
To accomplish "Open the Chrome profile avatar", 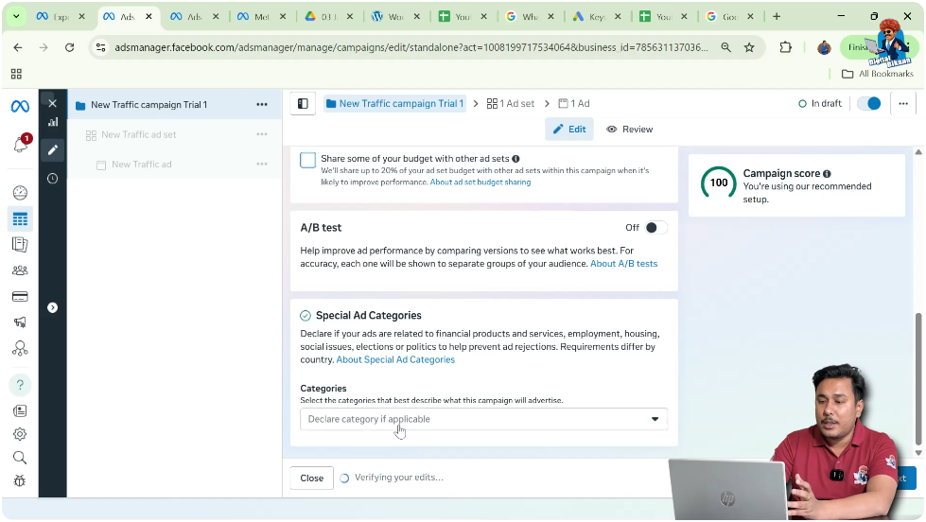I will 824,47.
